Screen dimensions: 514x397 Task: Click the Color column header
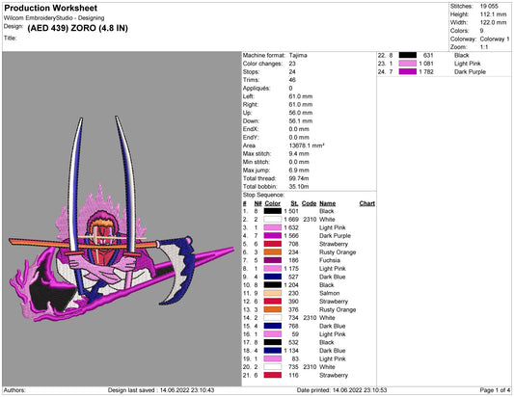pyautogui.click(x=272, y=203)
